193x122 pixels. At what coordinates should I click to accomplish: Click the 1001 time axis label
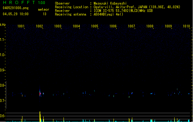pos(21,26)
